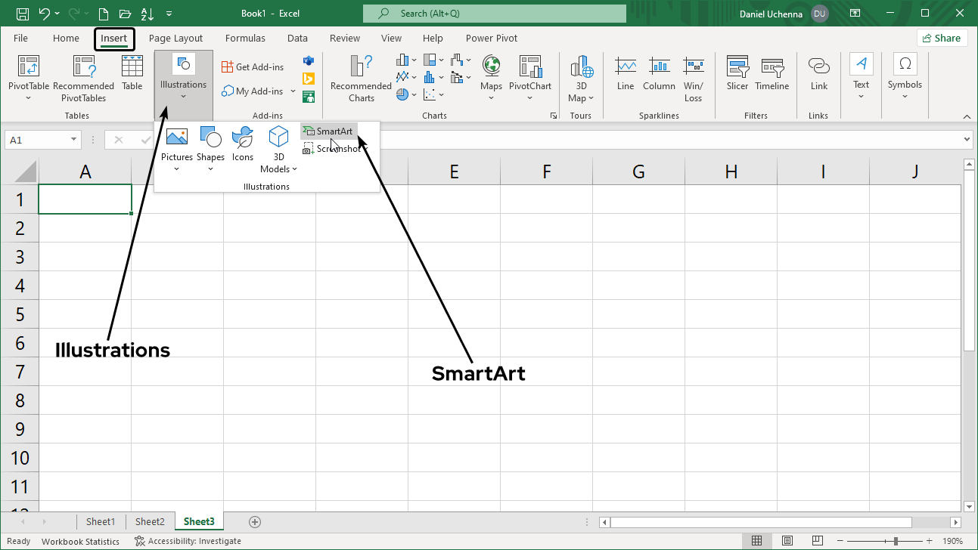
Task: Open Get Add-ins
Action: [253, 66]
